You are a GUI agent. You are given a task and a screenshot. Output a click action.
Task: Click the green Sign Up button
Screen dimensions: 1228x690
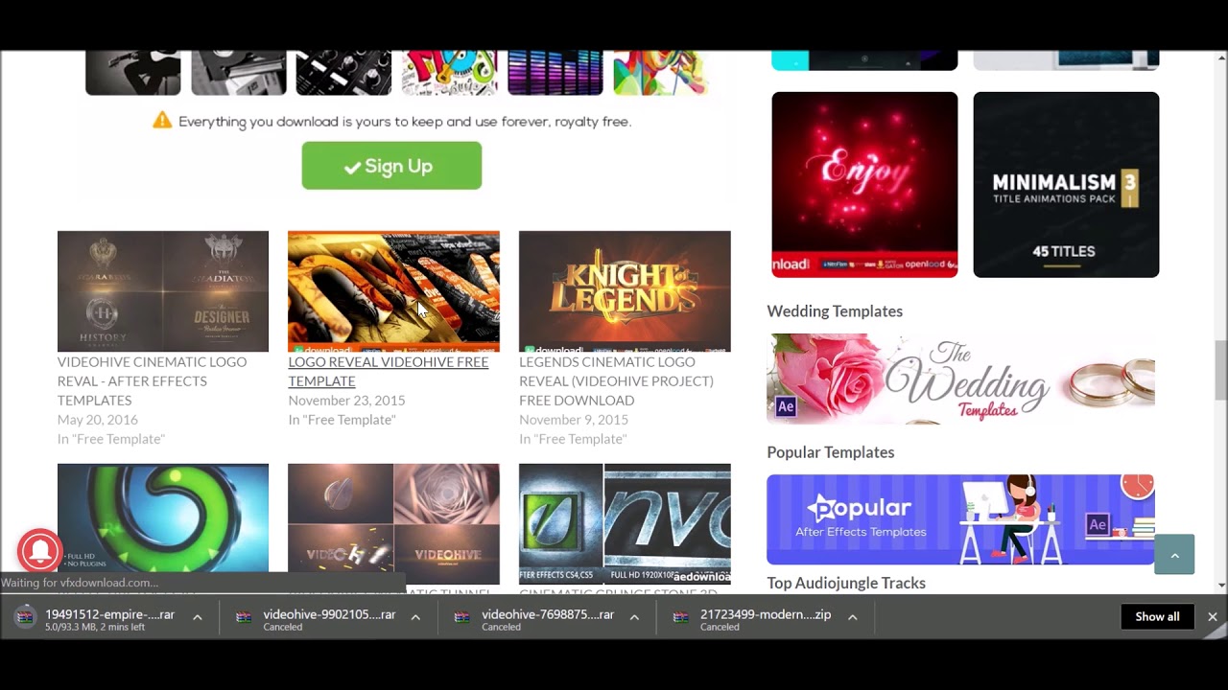click(x=391, y=166)
